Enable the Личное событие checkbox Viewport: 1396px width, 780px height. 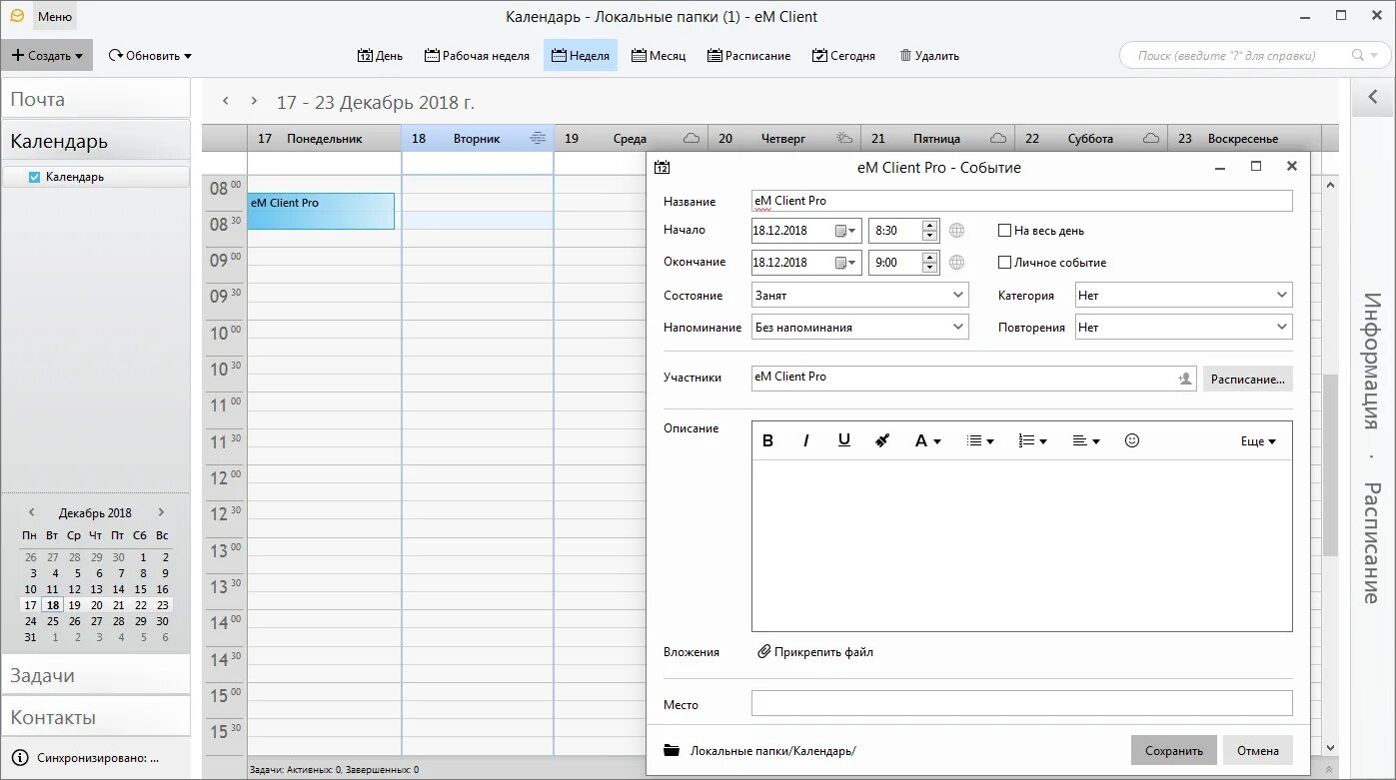point(1005,263)
